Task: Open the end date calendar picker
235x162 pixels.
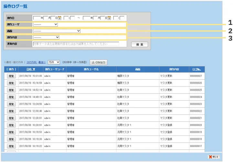Action: coord(109,18)
